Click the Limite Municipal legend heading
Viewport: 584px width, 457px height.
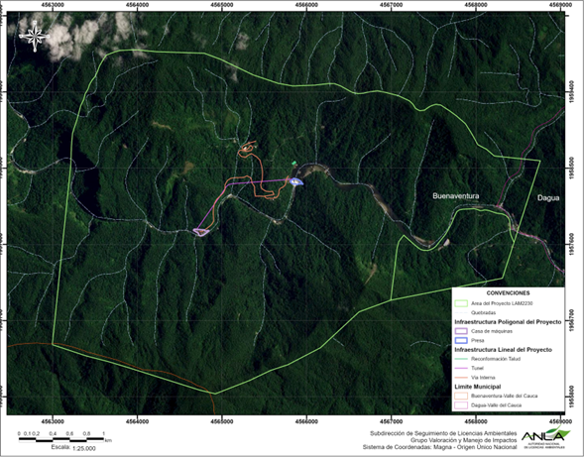478,387
